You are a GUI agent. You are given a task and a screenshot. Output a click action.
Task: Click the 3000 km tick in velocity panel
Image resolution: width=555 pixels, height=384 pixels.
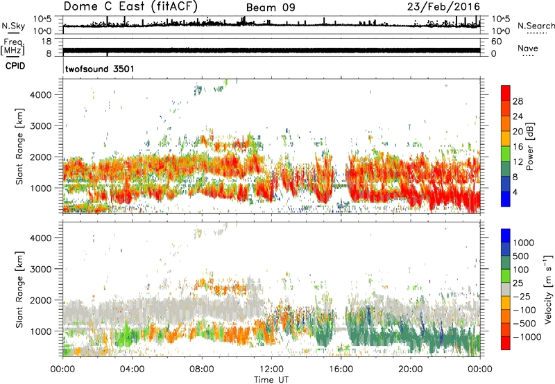(x=40, y=269)
